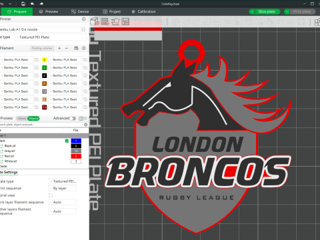Select the Plate Settings tab
Viewport: 320px width, 240px height.
pos(9,172)
